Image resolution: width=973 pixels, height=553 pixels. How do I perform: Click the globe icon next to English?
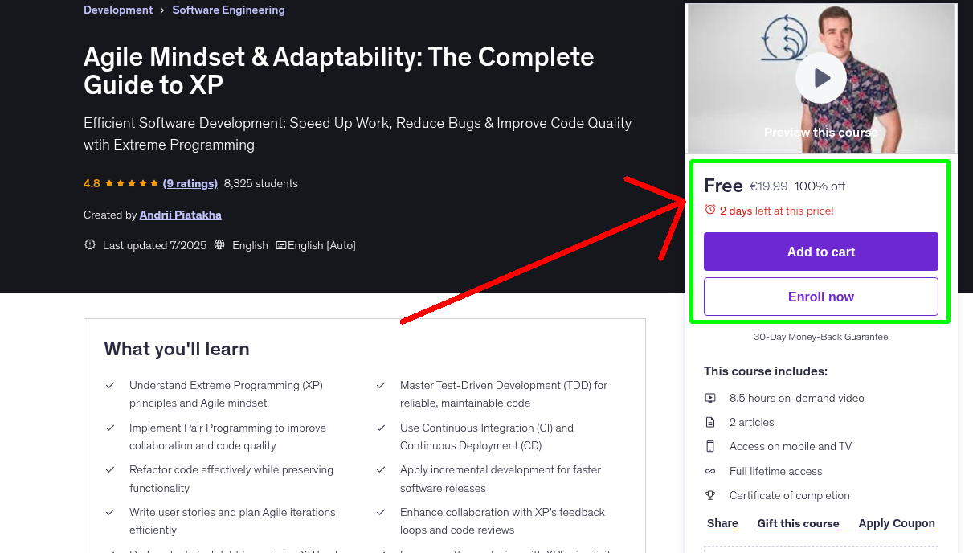coord(219,244)
